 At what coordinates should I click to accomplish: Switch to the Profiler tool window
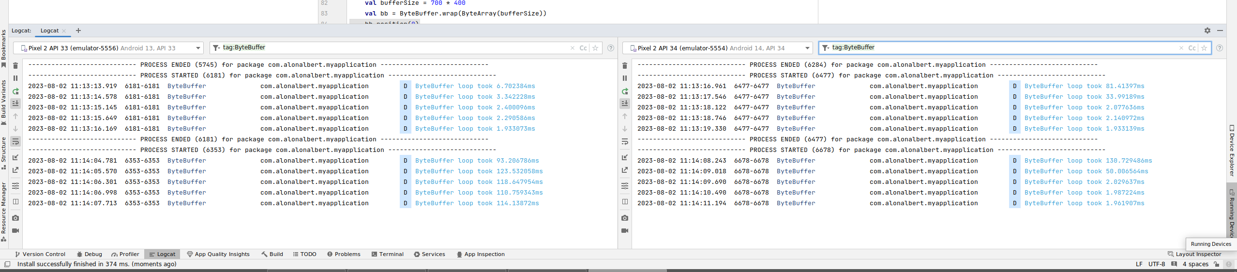click(125, 254)
